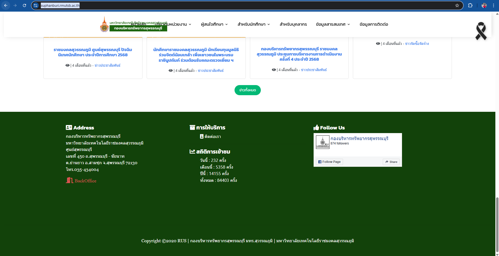
Task: Click the green ข่าวทั้งหมด button
Action: 248,90
